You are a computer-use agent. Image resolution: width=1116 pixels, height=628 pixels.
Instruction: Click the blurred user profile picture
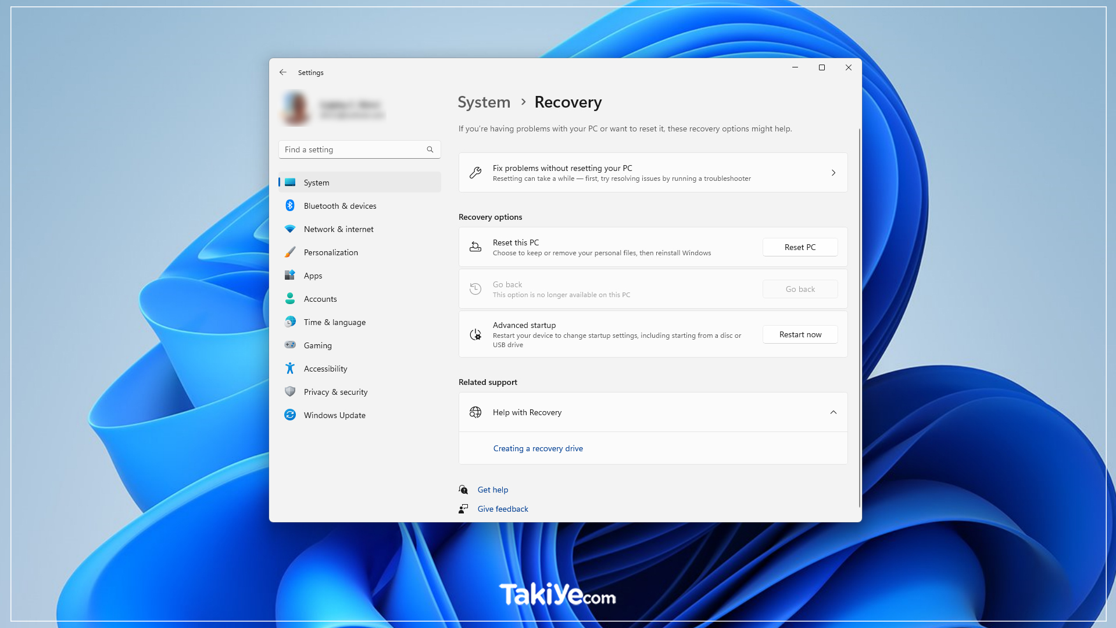[296, 108]
